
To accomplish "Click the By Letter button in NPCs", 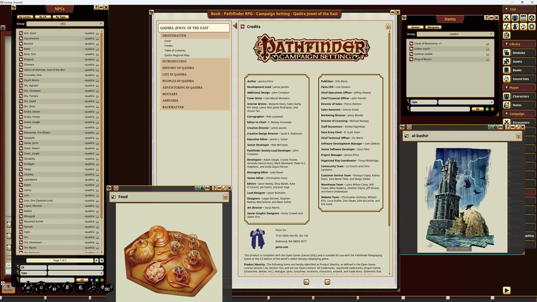I will [25, 17].
